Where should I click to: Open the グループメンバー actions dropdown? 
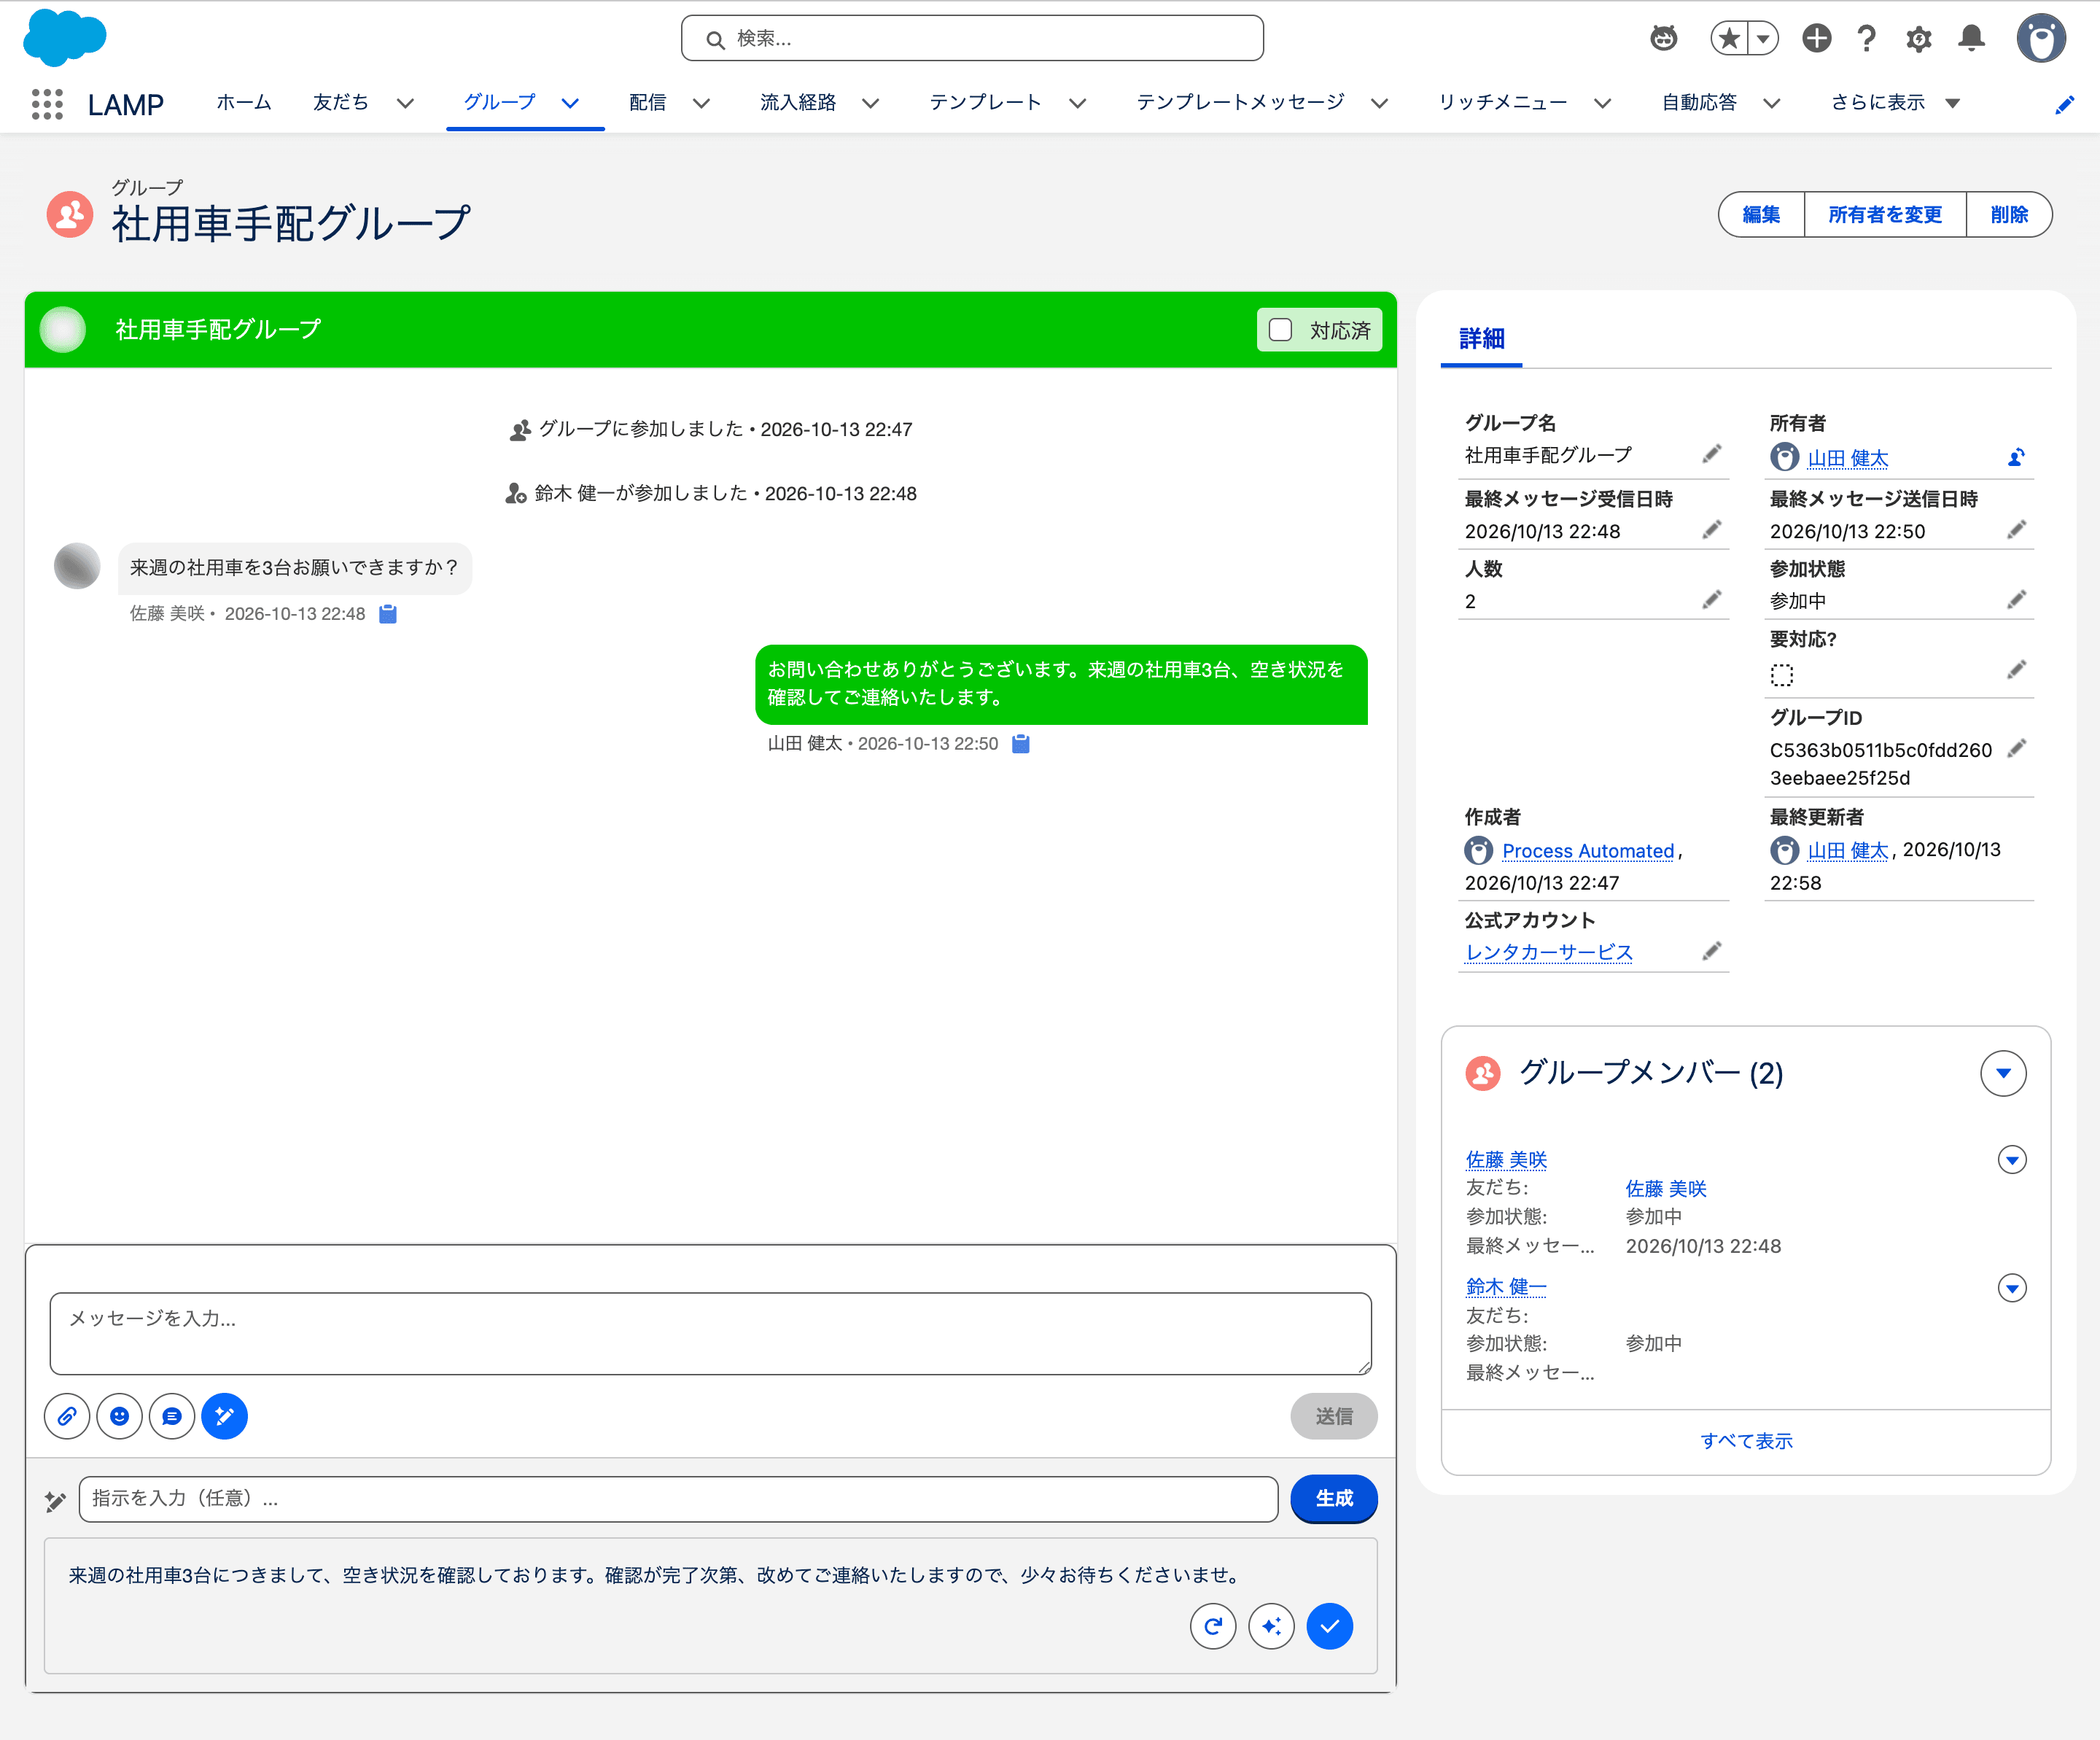2003,1073
